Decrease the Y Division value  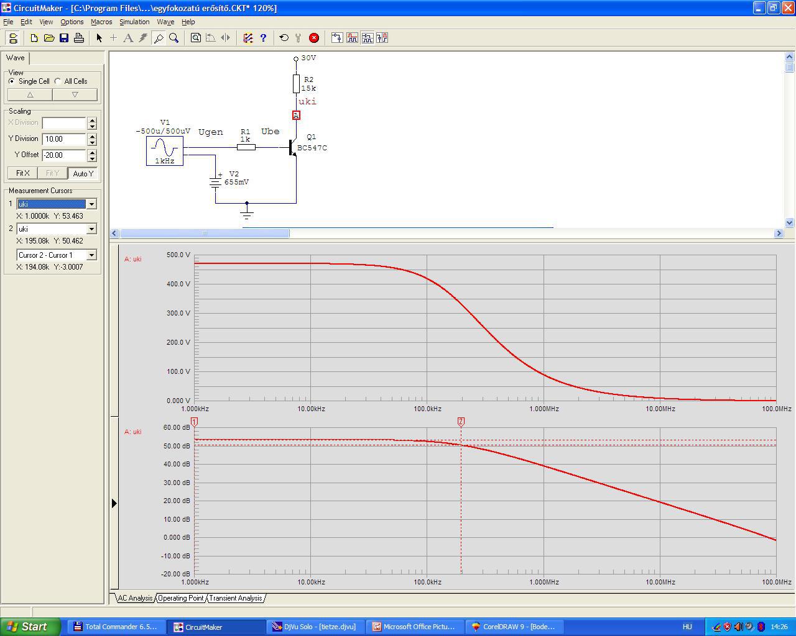point(92,142)
